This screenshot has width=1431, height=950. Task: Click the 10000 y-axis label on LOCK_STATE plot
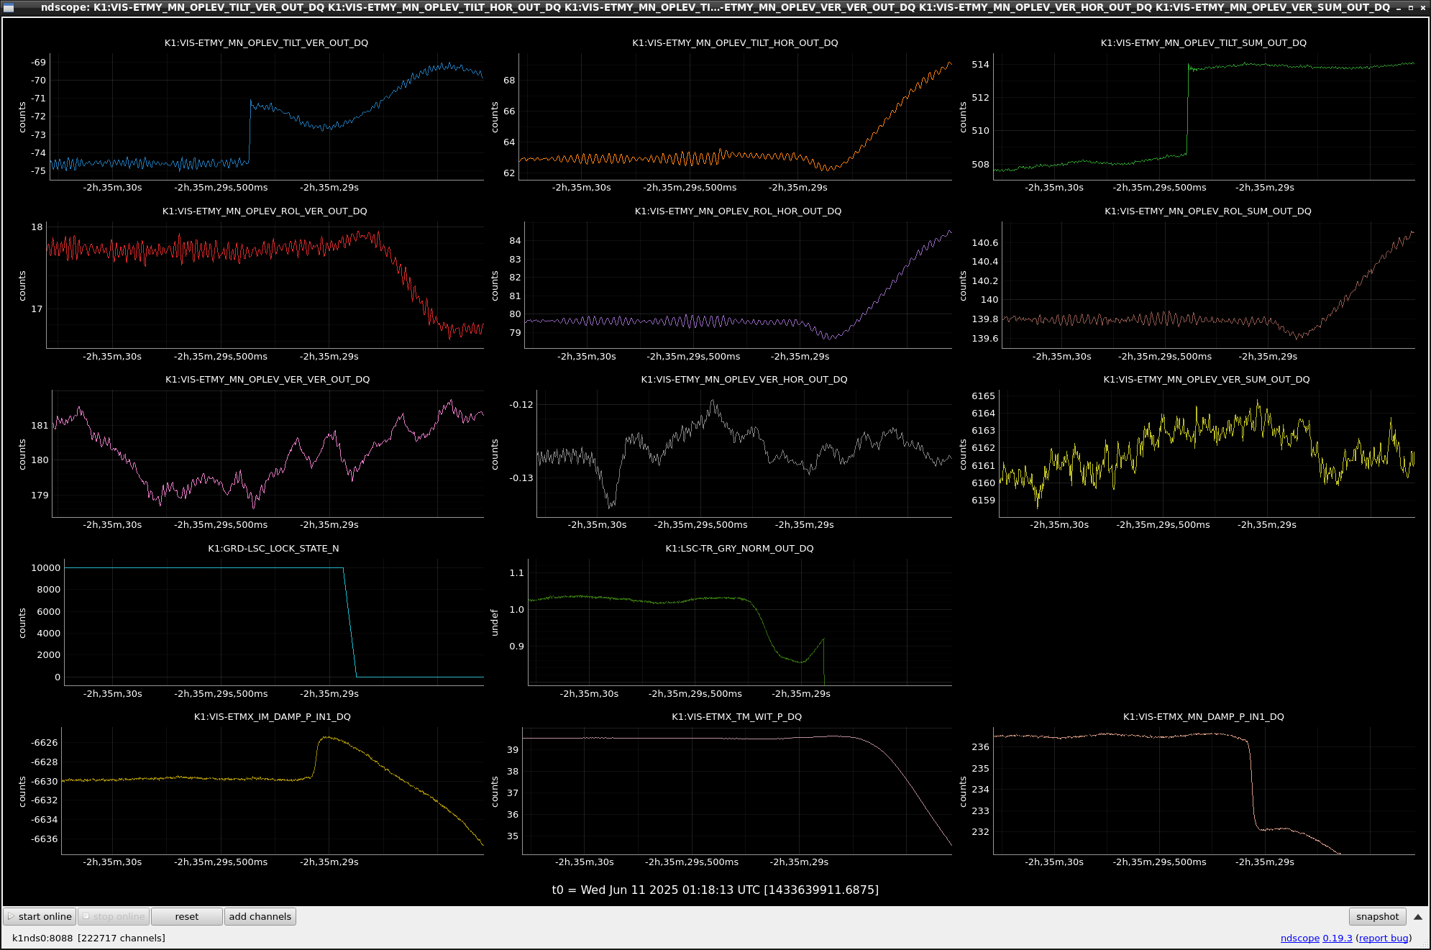[45, 567]
